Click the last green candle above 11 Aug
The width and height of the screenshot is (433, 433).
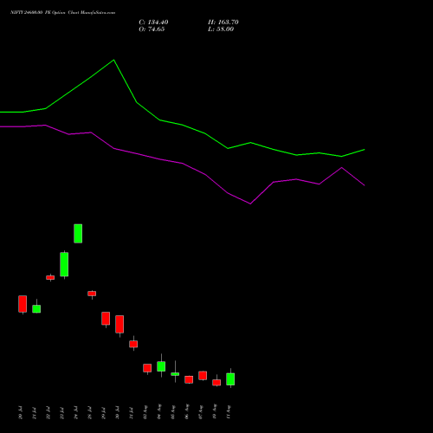230,379
